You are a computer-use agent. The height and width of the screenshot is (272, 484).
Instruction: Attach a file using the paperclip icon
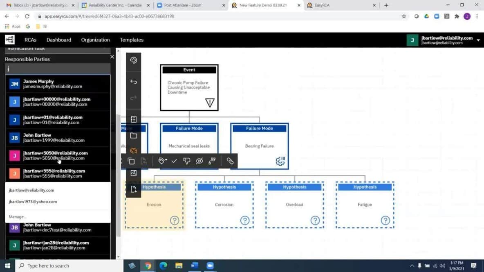[230, 161]
